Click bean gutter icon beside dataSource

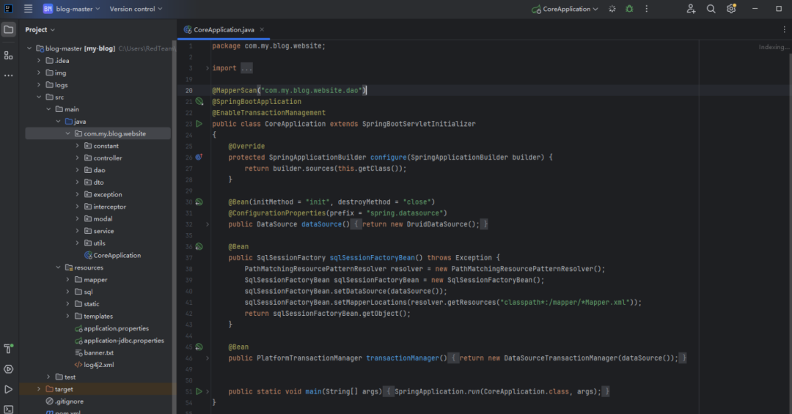(x=199, y=202)
